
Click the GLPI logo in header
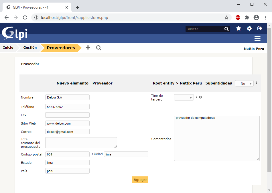coord(15,33)
